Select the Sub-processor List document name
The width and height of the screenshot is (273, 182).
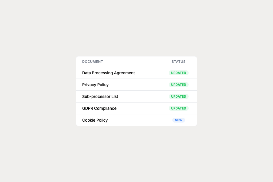tap(100, 96)
